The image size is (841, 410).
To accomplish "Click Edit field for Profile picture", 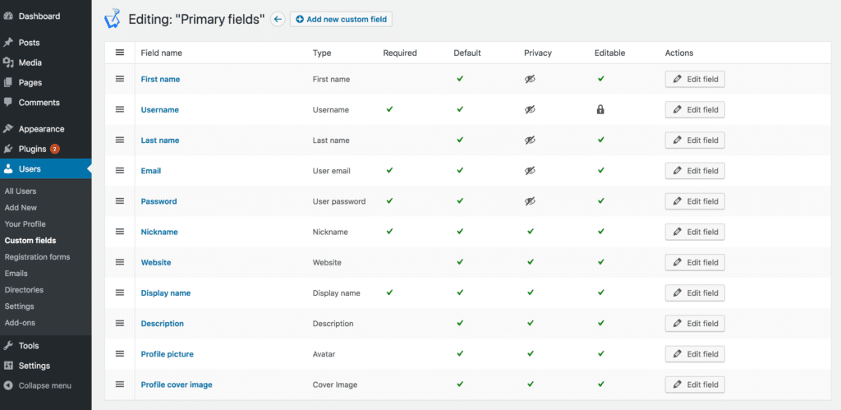I will click(695, 354).
